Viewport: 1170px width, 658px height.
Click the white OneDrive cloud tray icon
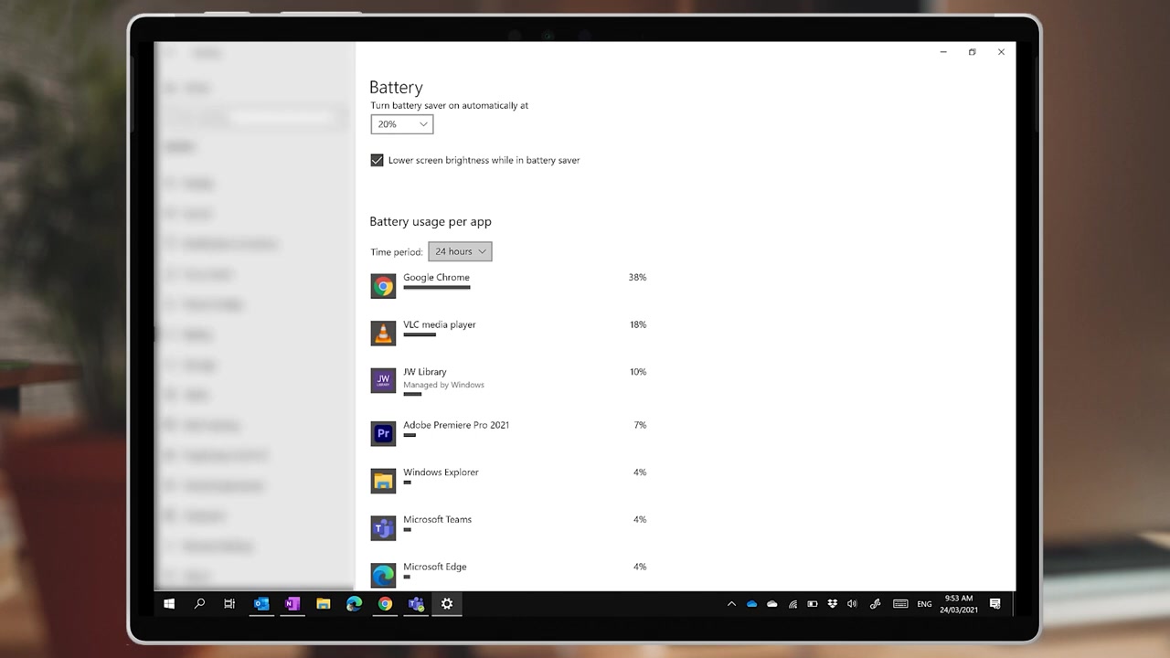pos(772,604)
